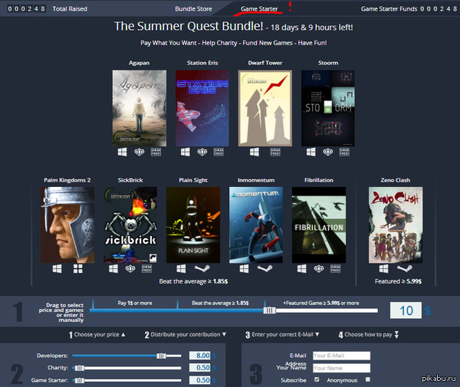The width and height of the screenshot is (460, 387).
Task: Click the Windows icon under SickBrick
Action: pyautogui.click(x=113, y=268)
